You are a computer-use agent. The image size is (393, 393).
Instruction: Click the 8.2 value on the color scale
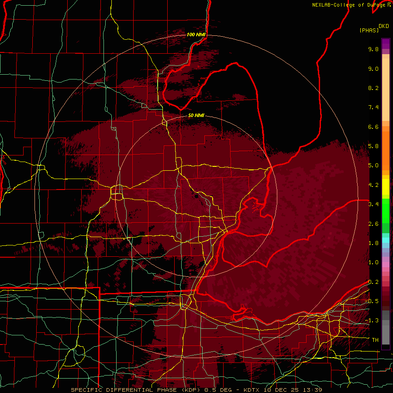[x=373, y=88]
